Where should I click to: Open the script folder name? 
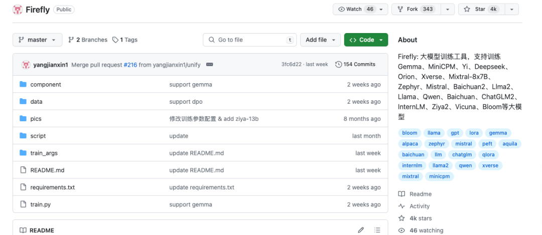(x=38, y=136)
